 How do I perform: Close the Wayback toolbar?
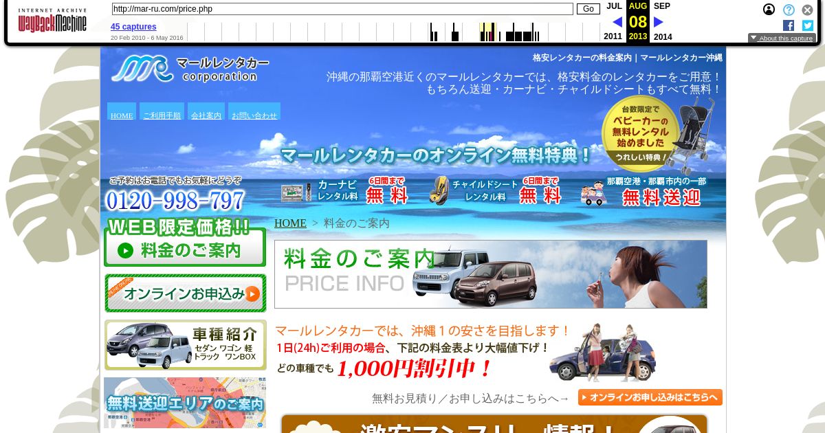[x=808, y=10]
